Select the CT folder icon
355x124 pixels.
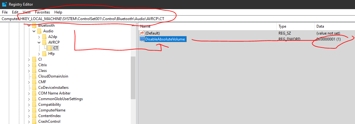tap(49, 48)
